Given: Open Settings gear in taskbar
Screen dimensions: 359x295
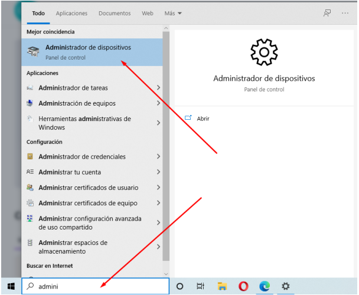Looking at the screenshot, I should pos(286,286).
